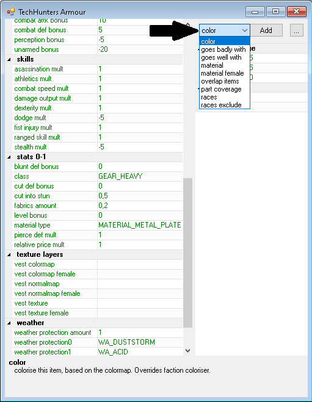Image resolution: width=312 pixels, height=402 pixels.
Task: Click the ellipsis browse button
Action: [x=297, y=31]
